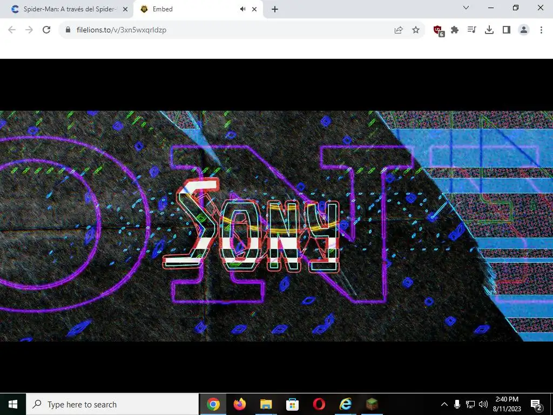Click the taskbar search box
The width and height of the screenshot is (553, 415).
112,404
